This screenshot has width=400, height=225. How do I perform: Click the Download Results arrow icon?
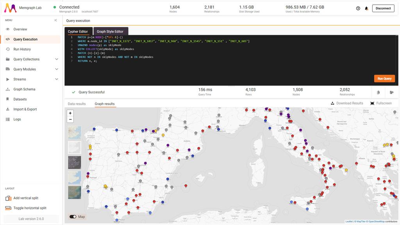332,103
